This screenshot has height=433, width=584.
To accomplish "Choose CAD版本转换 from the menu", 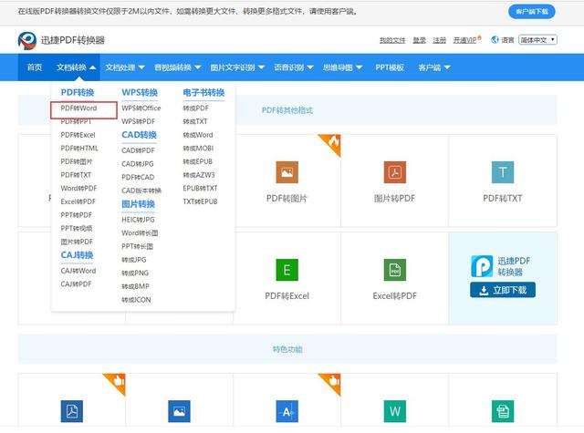I will coord(141,191).
